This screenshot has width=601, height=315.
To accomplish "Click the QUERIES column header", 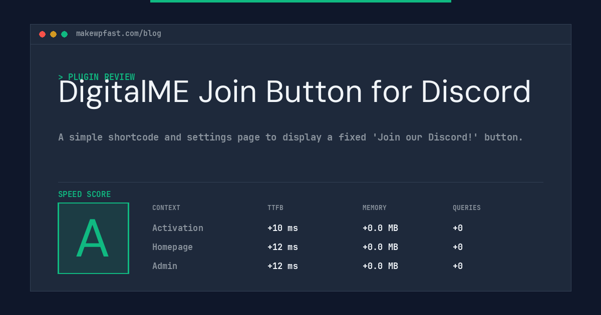I will 467,208.
